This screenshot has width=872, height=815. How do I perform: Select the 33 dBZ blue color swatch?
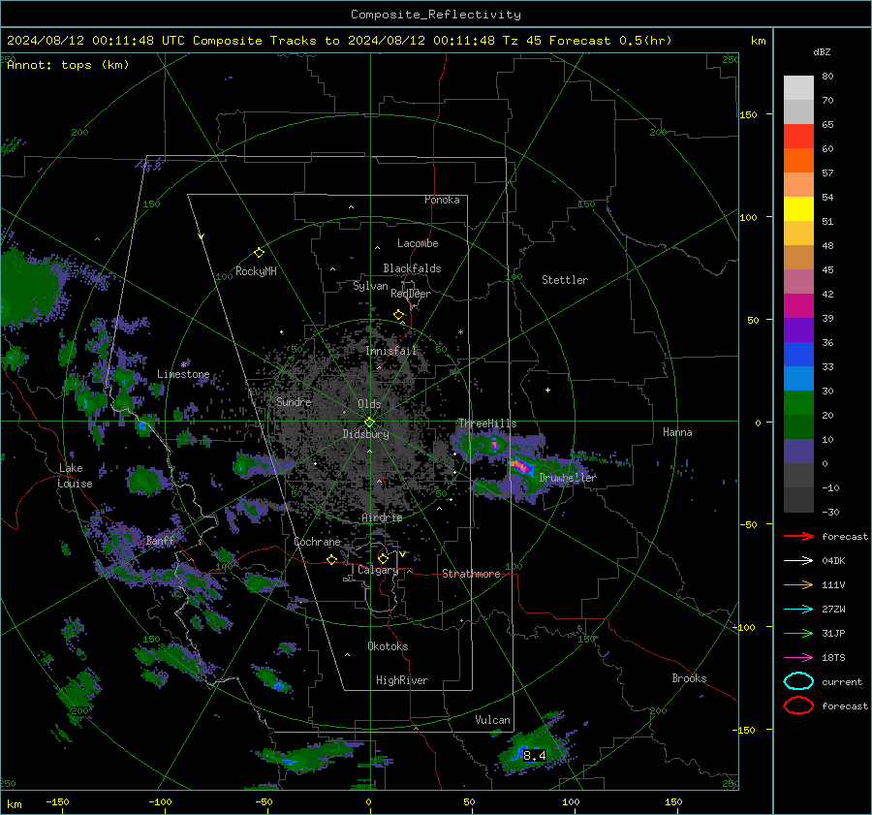click(x=798, y=355)
